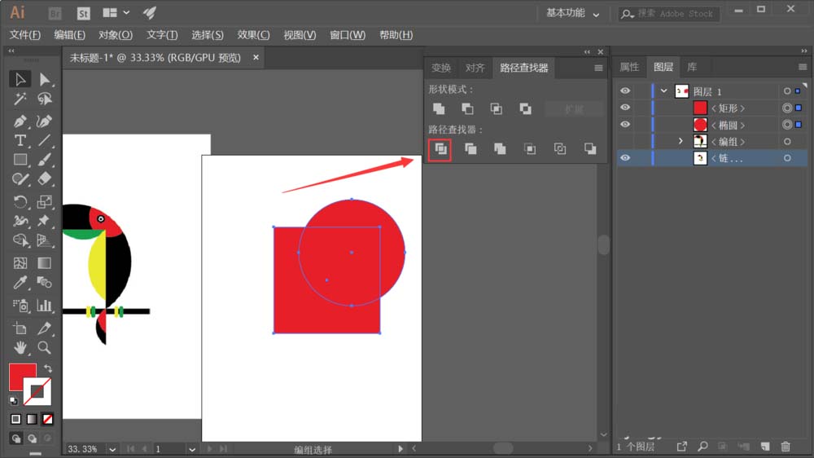Open the artboard number dropdown
The height and width of the screenshot is (458, 814).
coord(192,449)
